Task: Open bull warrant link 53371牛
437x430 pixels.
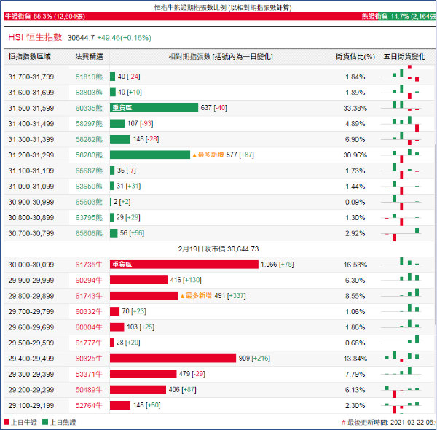Action: point(89,374)
